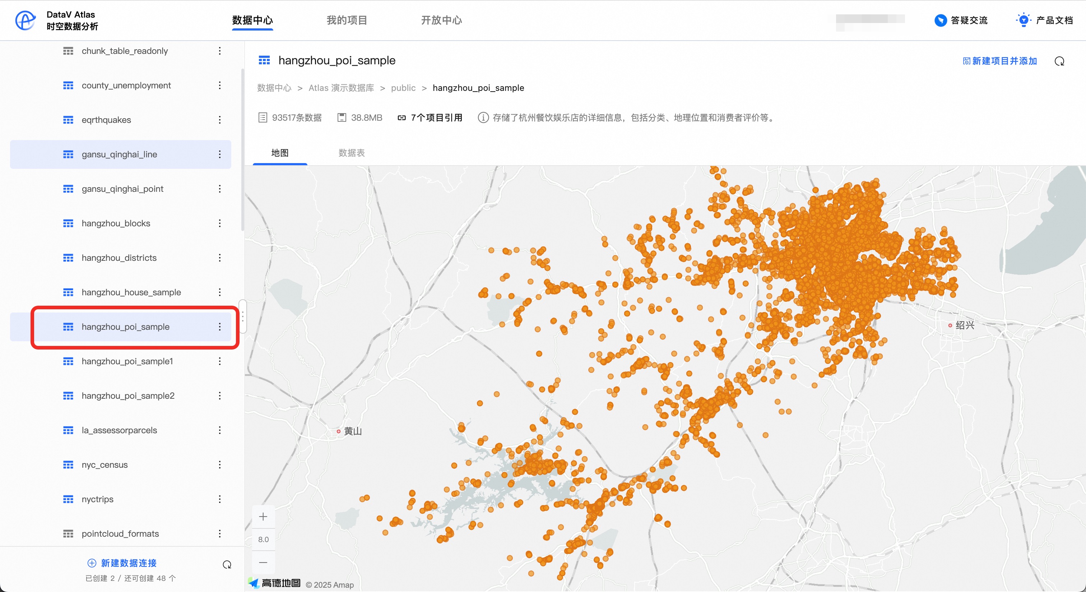1086x592 pixels.
Task: Select the 地图 view tab
Action: (280, 153)
